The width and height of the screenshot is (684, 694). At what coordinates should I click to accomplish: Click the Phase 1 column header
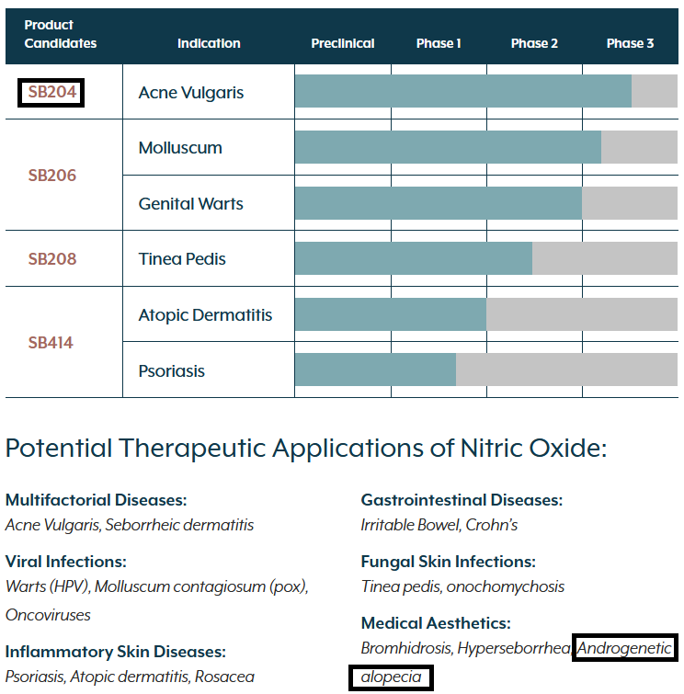[x=439, y=43]
